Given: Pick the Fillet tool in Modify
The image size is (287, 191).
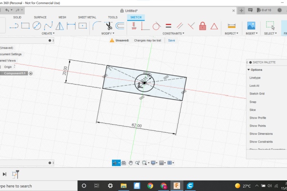Looking at the screenshot, I should click(97, 26).
